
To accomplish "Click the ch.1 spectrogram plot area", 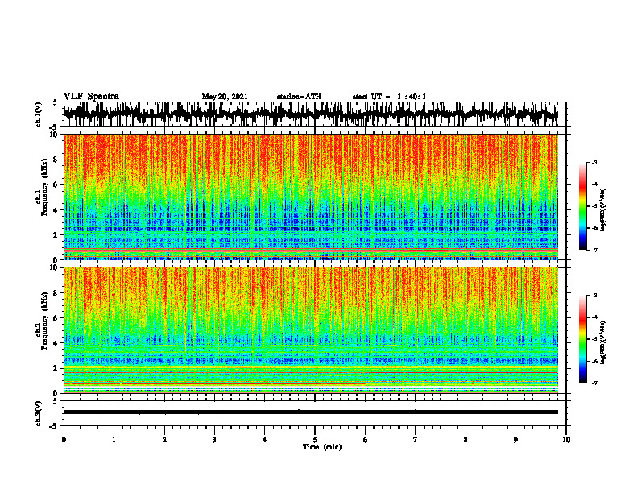I will pyautogui.click(x=311, y=197).
